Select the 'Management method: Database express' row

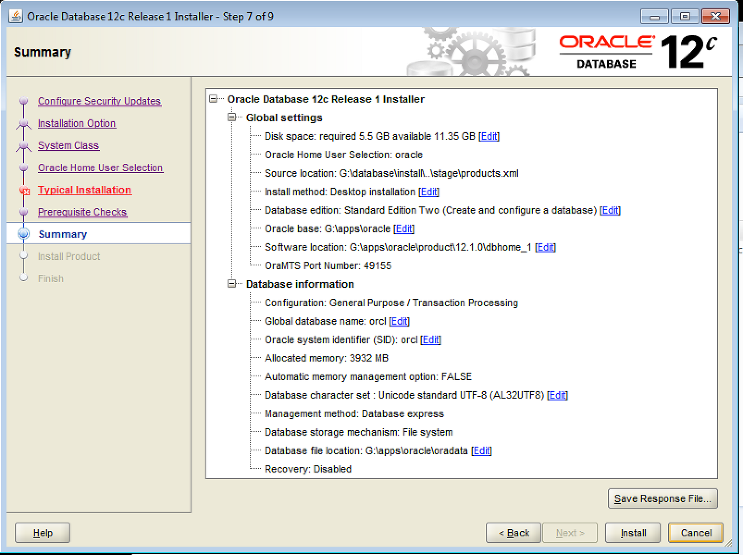pos(354,414)
